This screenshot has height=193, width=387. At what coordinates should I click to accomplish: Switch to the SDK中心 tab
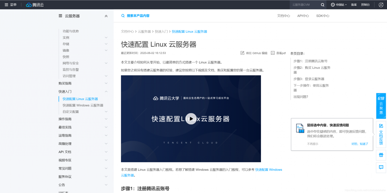click(323, 16)
